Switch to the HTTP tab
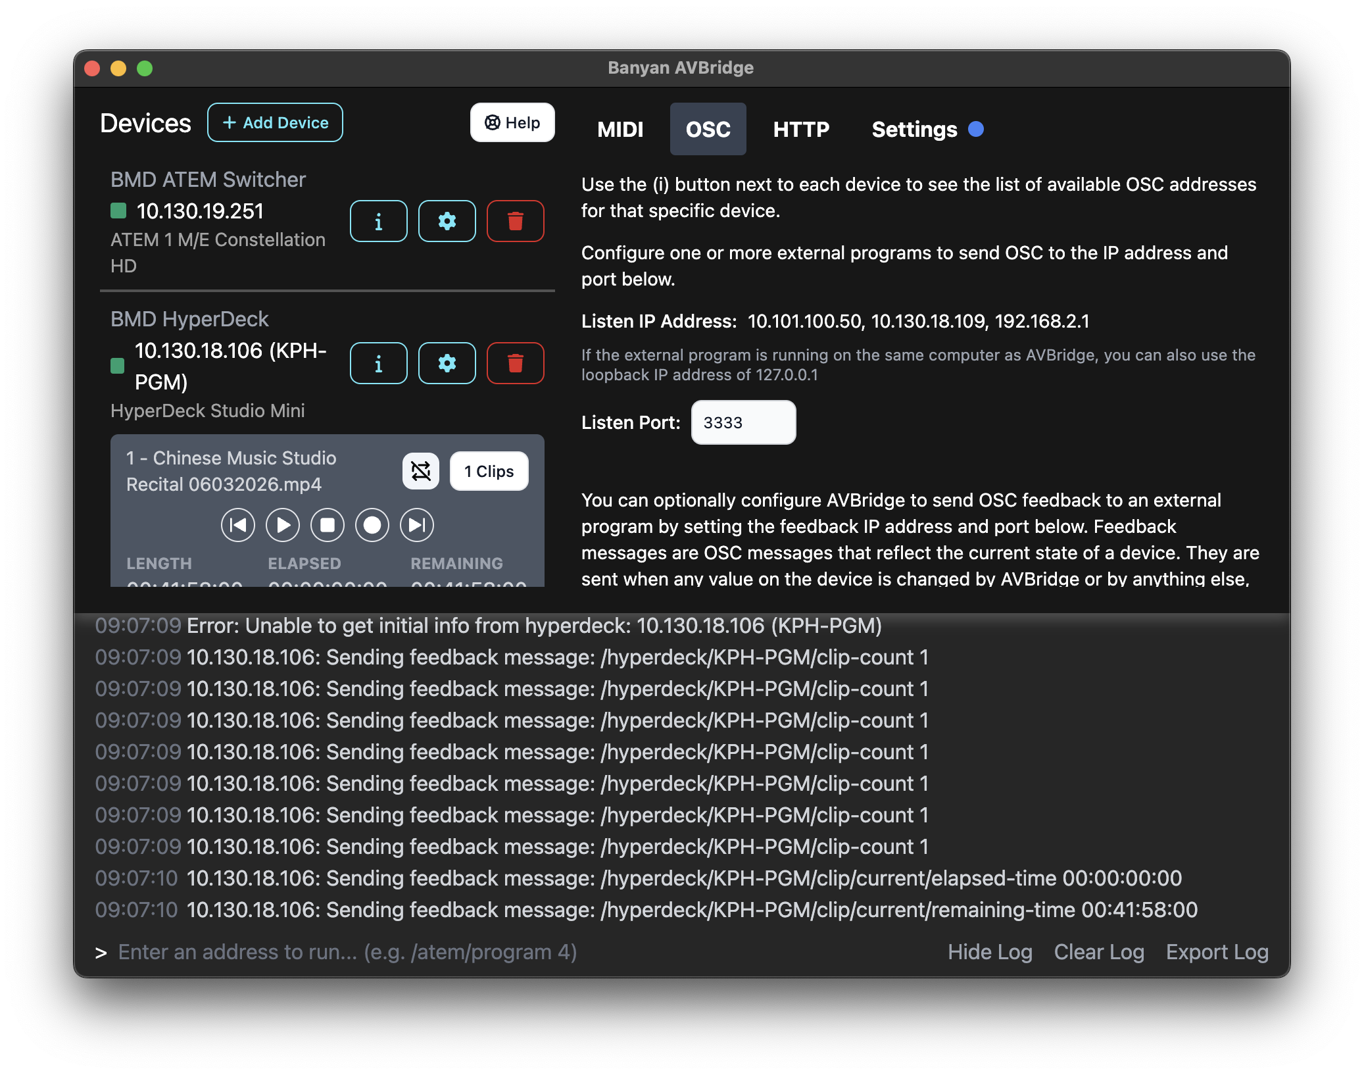This screenshot has height=1075, width=1364. pos(801,129)
